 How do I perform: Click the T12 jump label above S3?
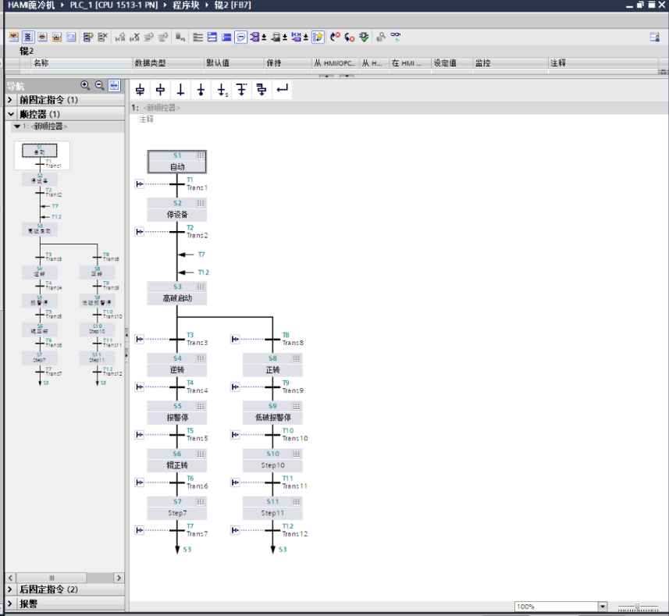[x=204, y=272]
